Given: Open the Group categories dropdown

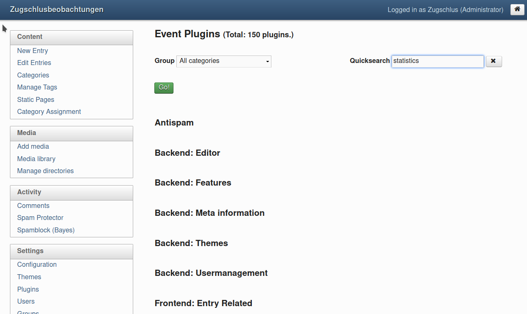Looking at the screenshot, I should point(224,61).
